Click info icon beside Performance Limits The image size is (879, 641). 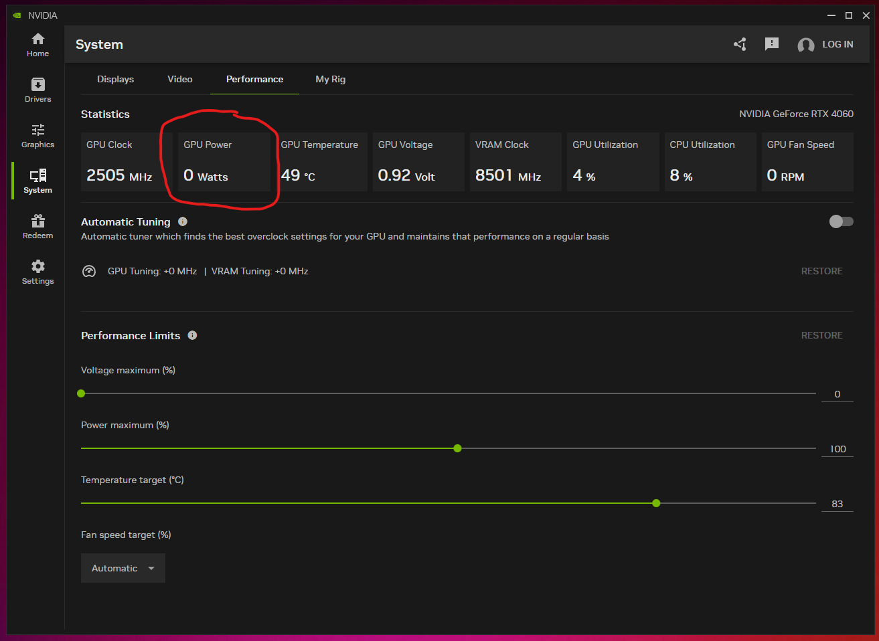point(192,335)
